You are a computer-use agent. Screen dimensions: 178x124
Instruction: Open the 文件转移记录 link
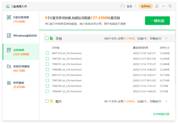(x=161, y=114)
